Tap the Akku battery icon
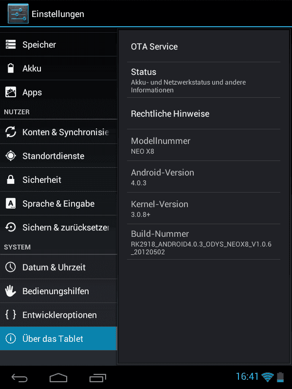 [x=11, y=68]
